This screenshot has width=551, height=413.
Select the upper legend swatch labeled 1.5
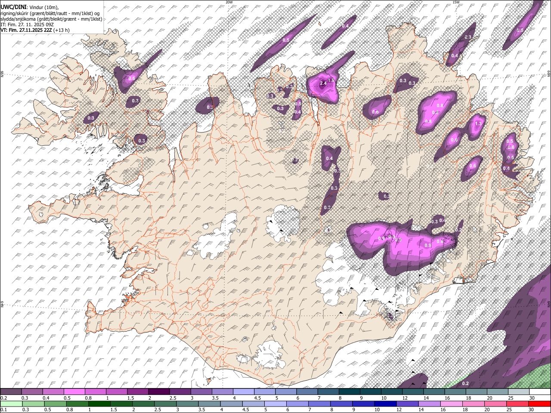point(138,392)
